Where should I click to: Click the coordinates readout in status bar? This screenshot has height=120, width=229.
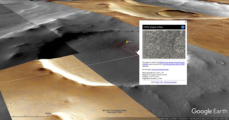click(x=190, y=119)
